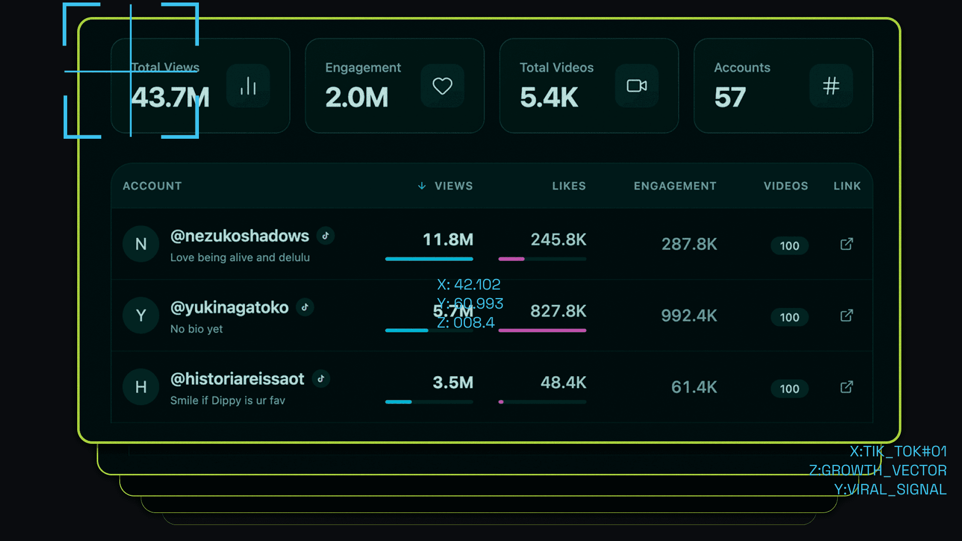Click the LINK column header
Viewport: 962px width, 541px height.
[x=847, y=186]
